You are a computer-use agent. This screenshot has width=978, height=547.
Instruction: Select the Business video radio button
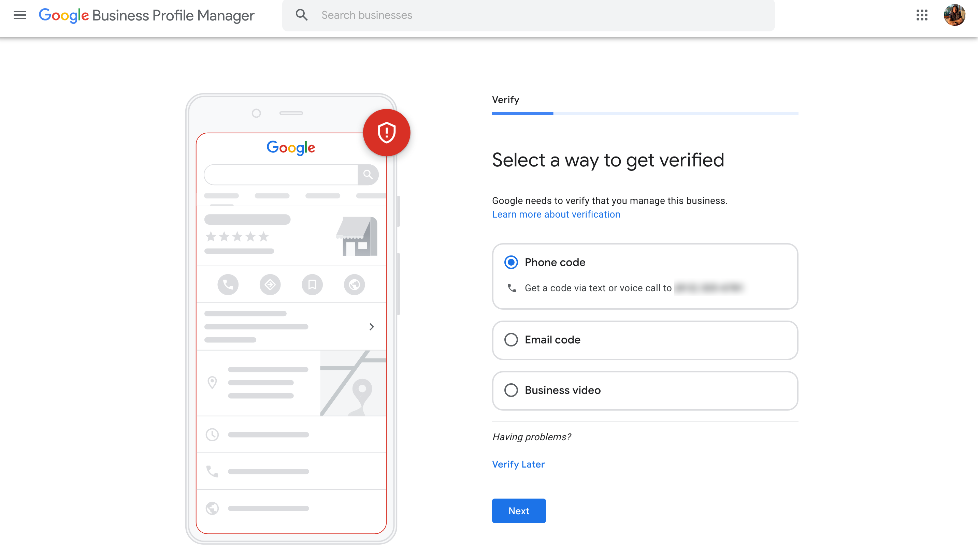[x=511, y=390]
